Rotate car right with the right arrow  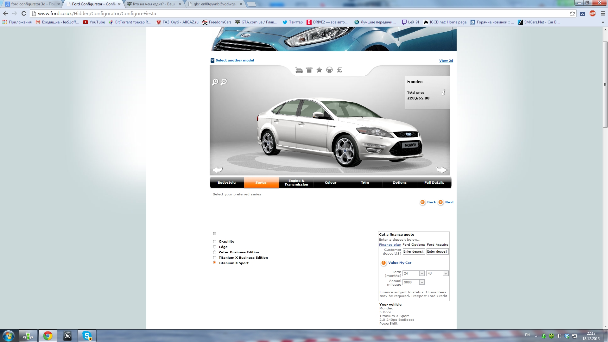click(442, 170)
